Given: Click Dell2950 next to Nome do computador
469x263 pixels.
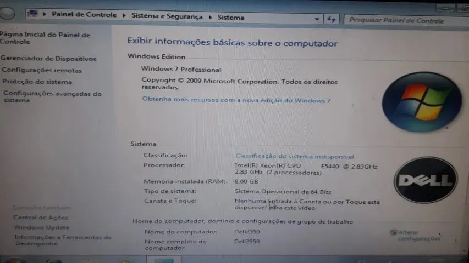Looking at the screenshot, I should coord(247,232).
